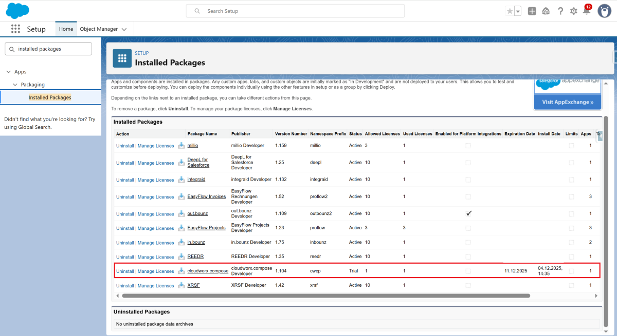Switch to the Home tab

coord(66,29)
